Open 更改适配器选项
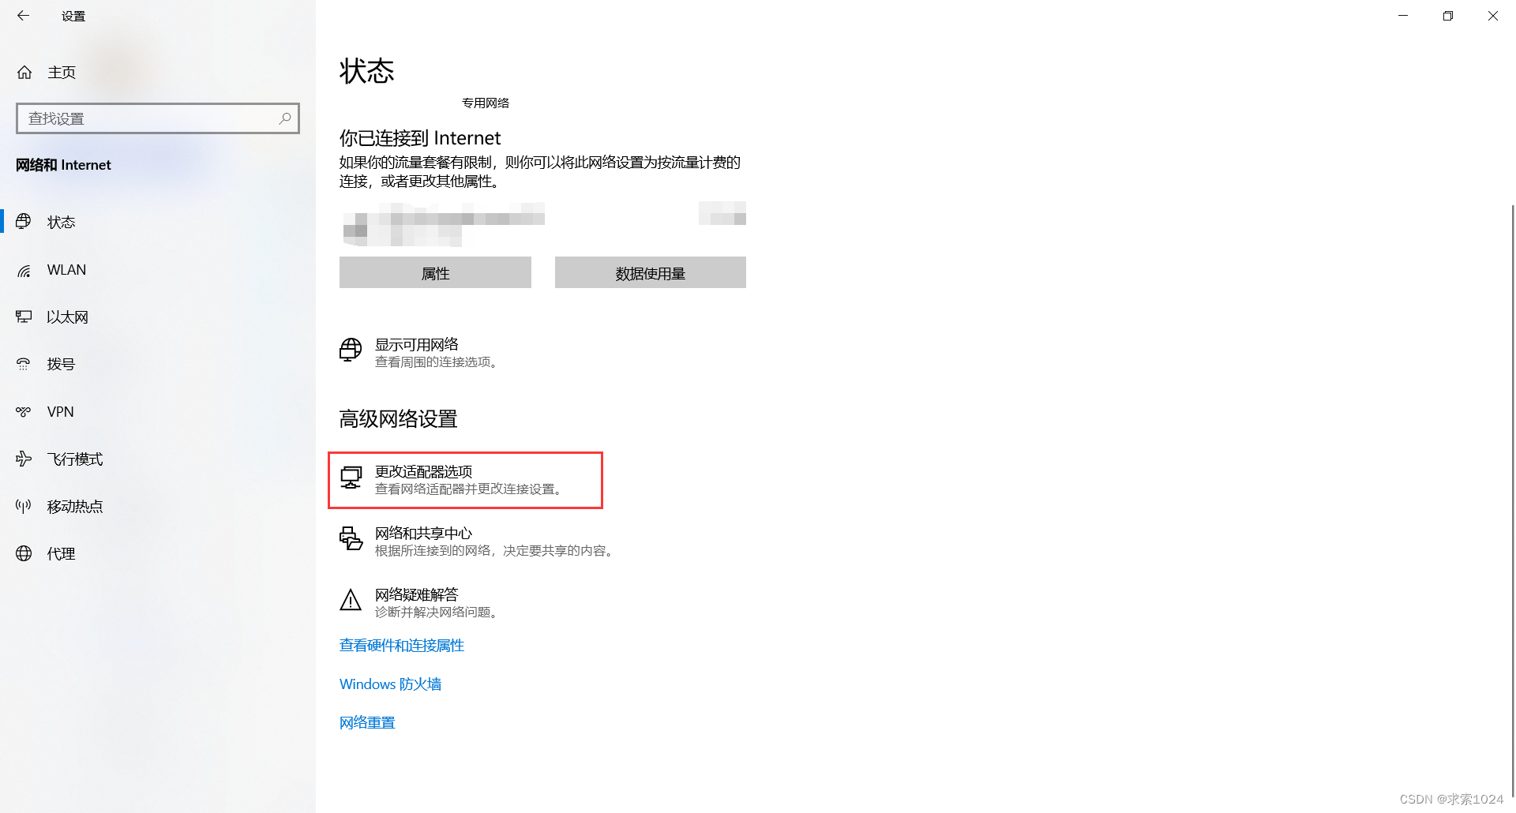The image size is (1516, 813). (466, 480)
